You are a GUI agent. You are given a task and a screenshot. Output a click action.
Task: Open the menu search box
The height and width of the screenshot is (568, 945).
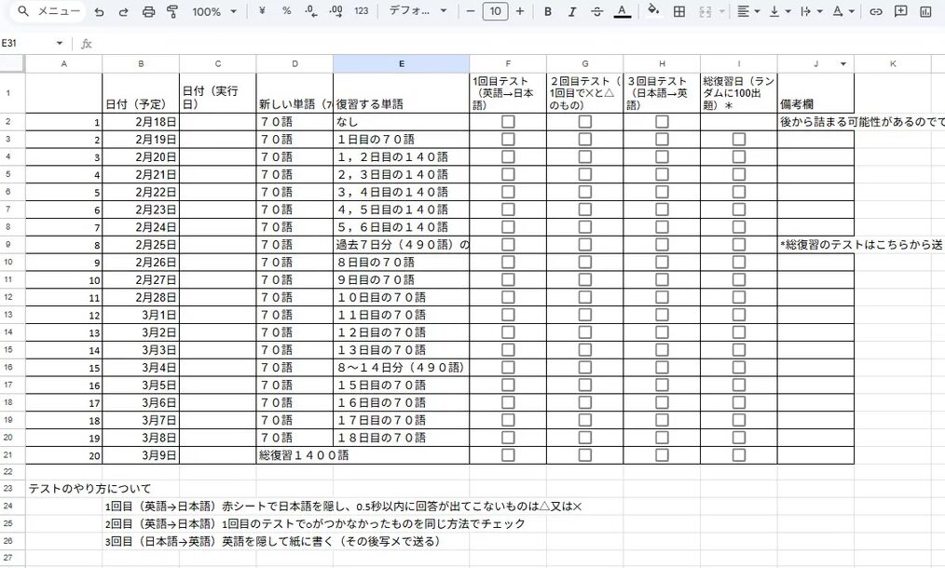(x=48, y=11)
